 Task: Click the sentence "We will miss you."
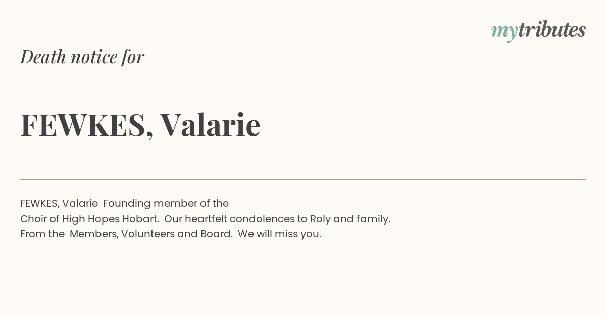pos(280,234)
